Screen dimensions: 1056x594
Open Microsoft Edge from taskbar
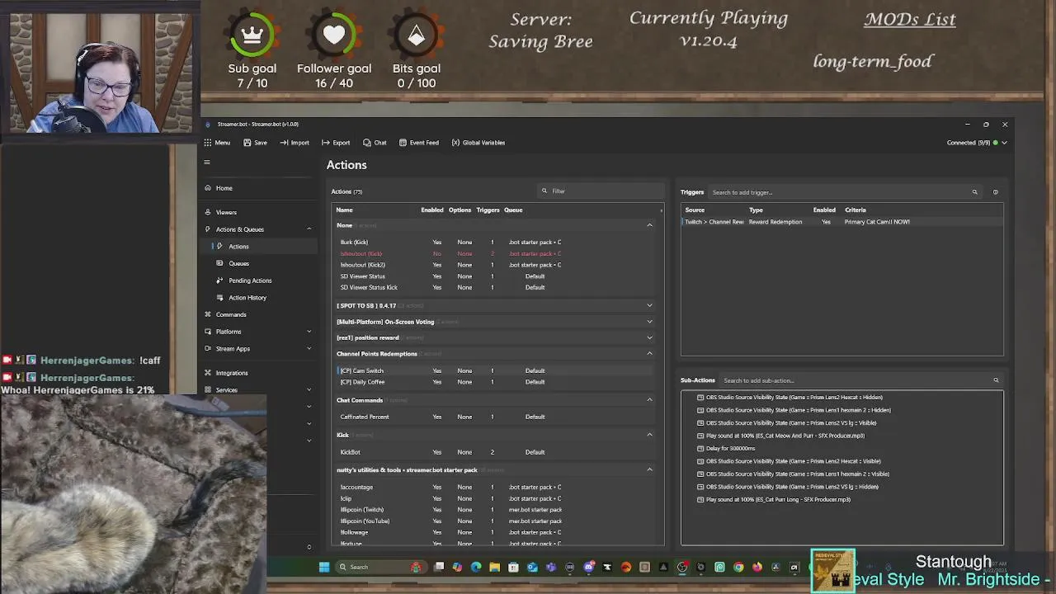pos(476,567)
